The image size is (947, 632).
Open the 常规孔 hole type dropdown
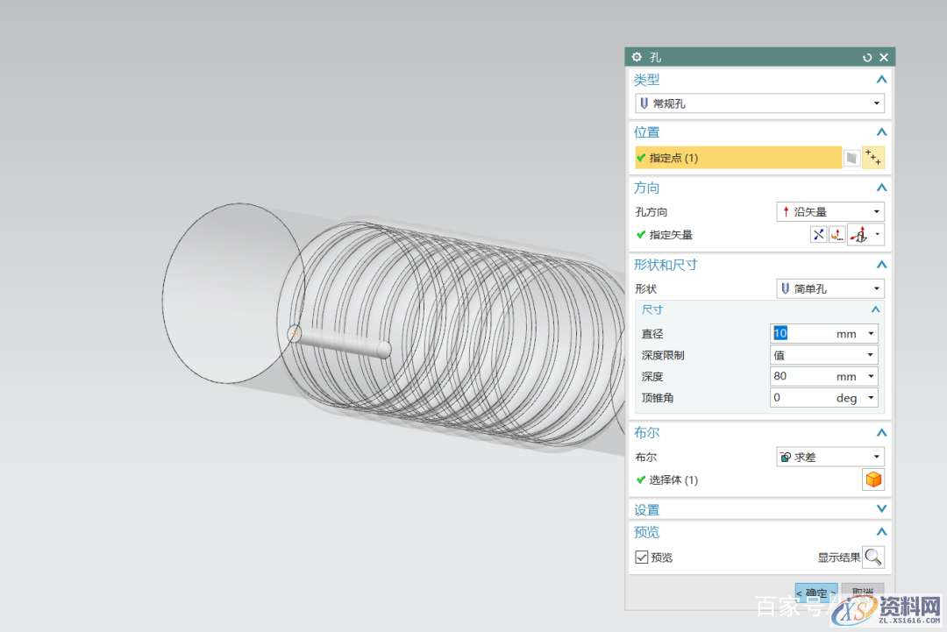coord(759,103)
